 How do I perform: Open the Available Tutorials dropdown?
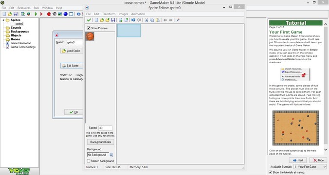(x=310, y=167)
